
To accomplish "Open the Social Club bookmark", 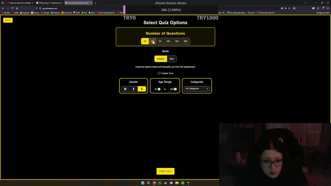I will [x=66, y=13].
